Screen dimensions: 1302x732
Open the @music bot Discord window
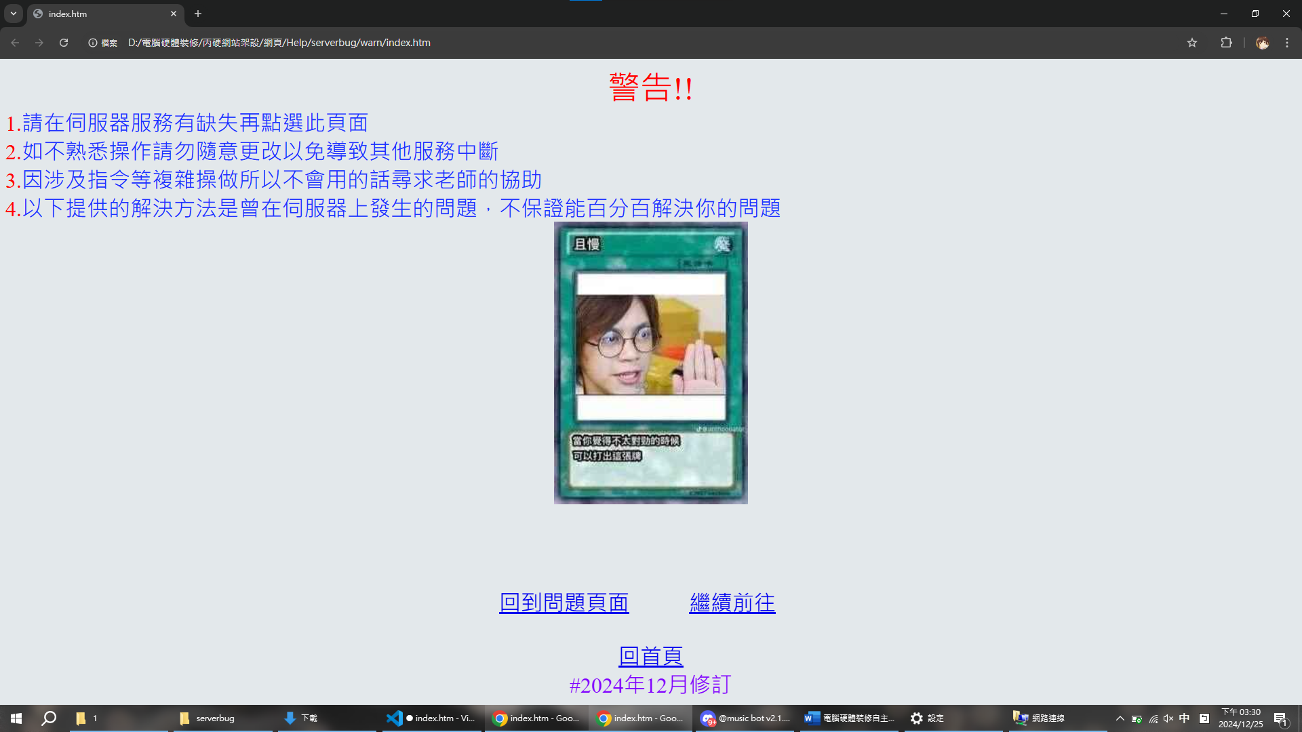745,718
